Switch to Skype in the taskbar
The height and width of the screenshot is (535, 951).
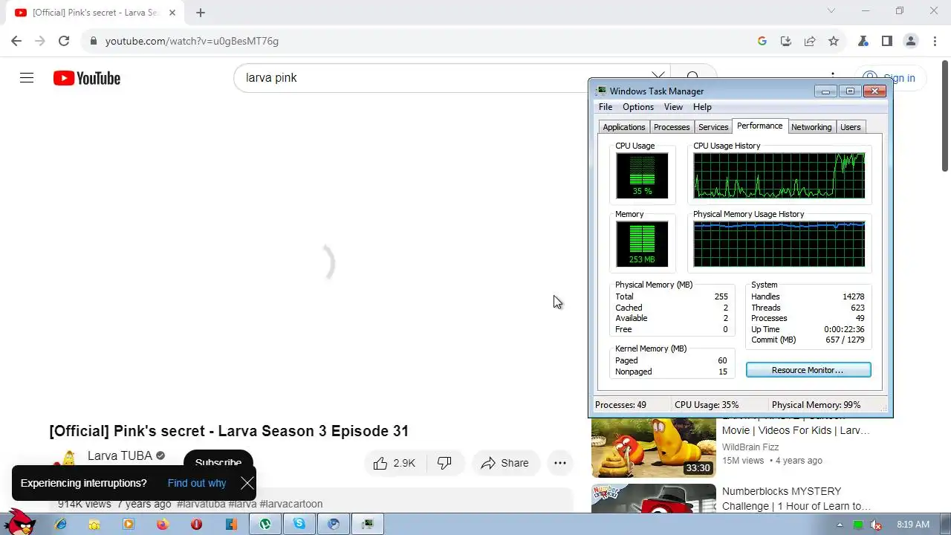tap(299, 524)
